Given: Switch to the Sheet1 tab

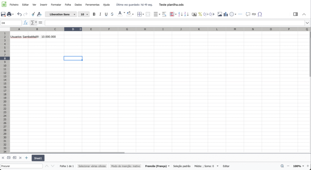Looking at the screenshot, I should pyautogui.click(x=38, y=158).
